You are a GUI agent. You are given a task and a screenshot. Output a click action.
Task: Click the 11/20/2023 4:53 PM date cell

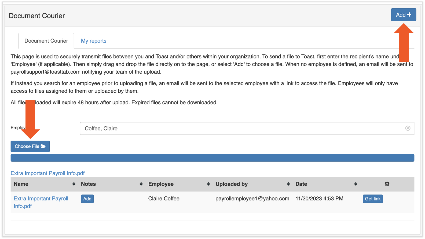[319, 199]
